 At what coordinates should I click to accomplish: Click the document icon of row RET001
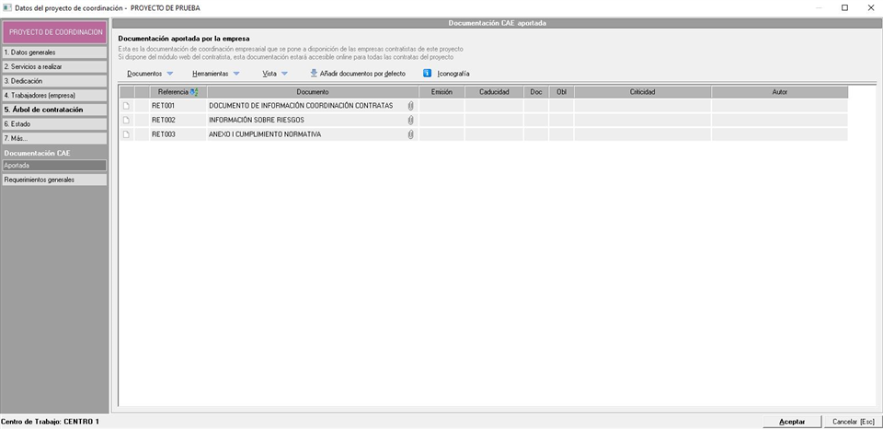click(x=127, y=106)
